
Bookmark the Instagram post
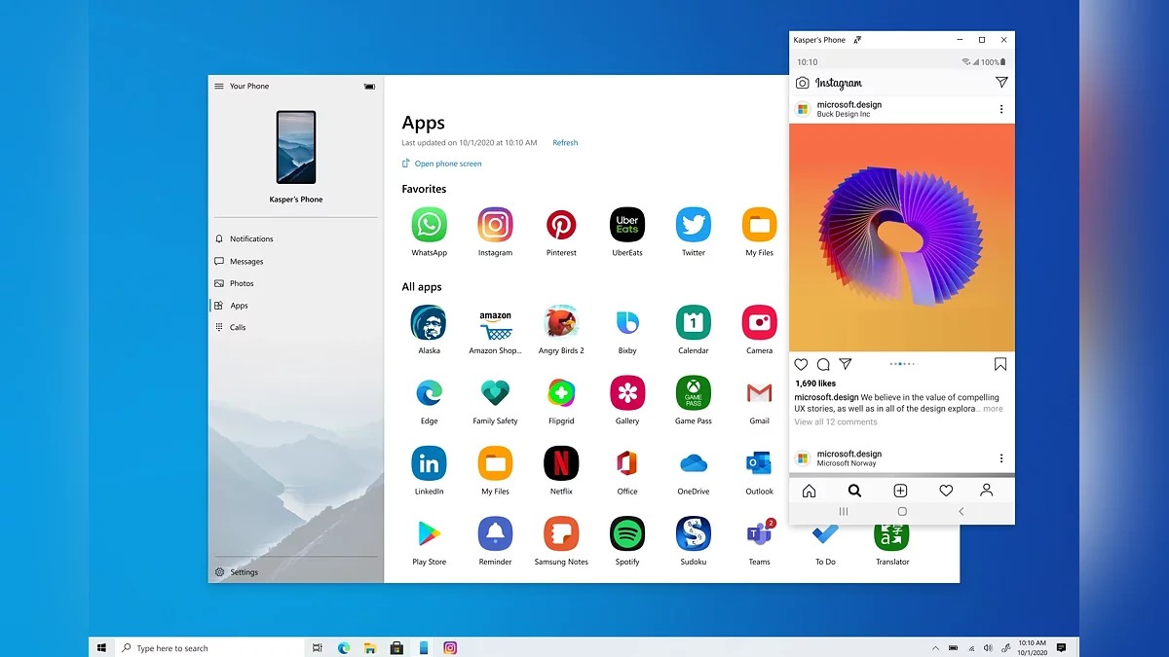tap(1000, 364)
